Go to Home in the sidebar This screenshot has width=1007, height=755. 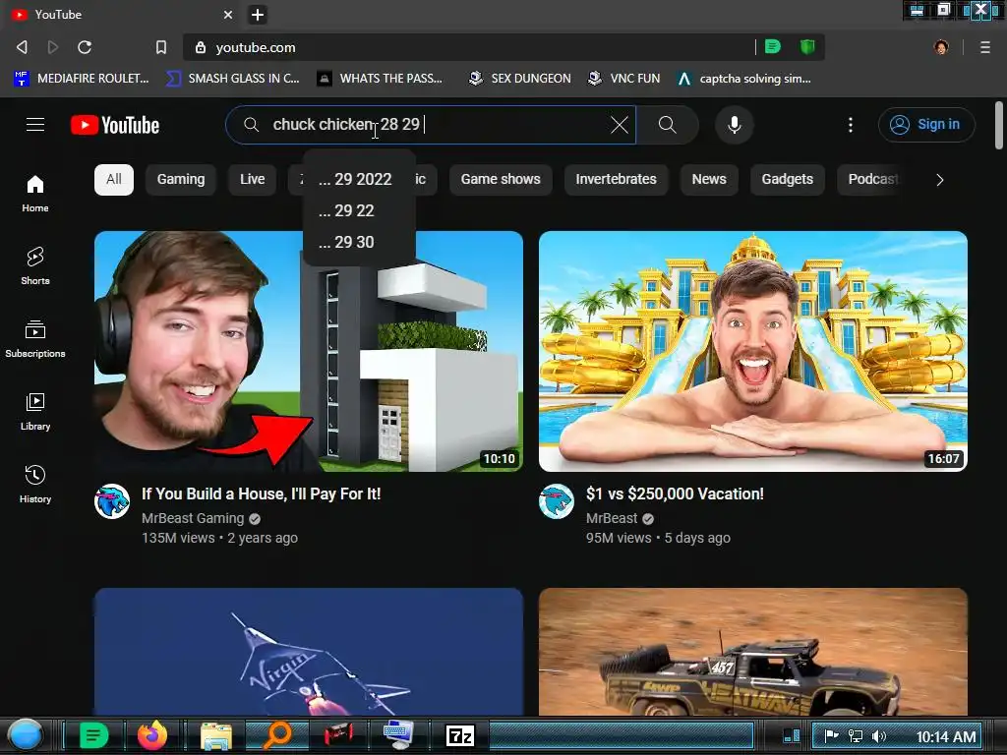click(35, 194)
